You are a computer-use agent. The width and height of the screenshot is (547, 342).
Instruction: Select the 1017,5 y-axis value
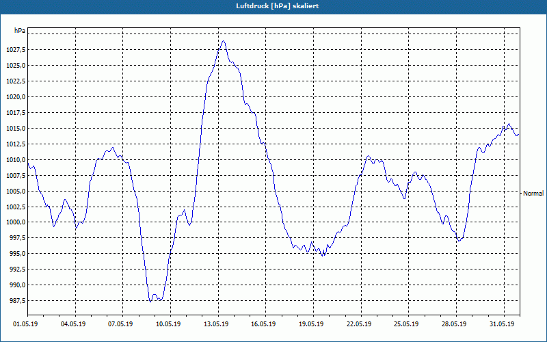[16, 113]
